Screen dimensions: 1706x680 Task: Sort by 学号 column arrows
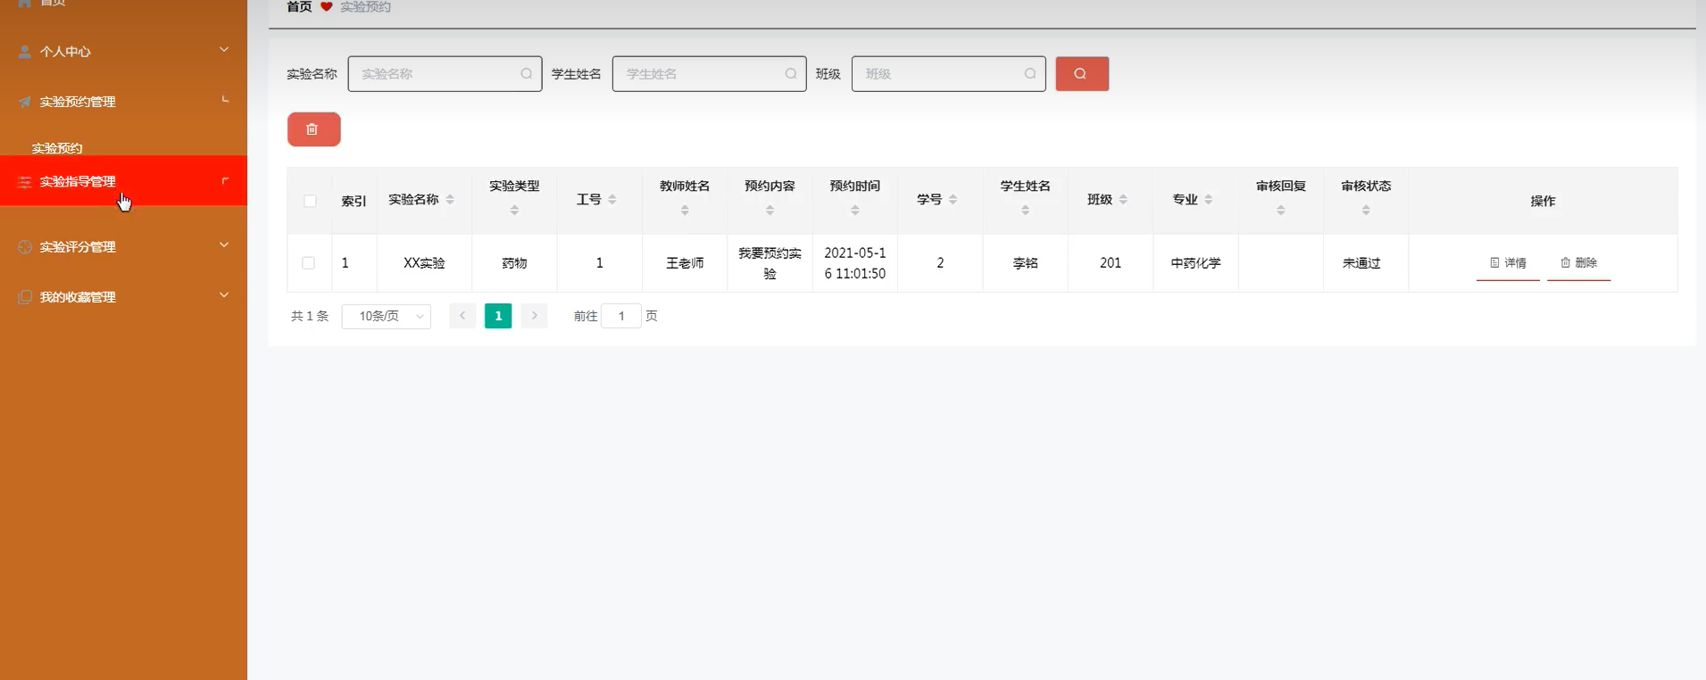pos(953,200)
